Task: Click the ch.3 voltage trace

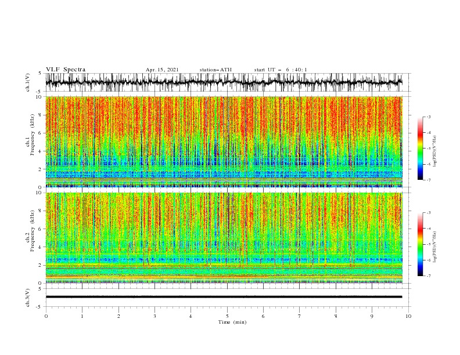Action: (224, 297)
